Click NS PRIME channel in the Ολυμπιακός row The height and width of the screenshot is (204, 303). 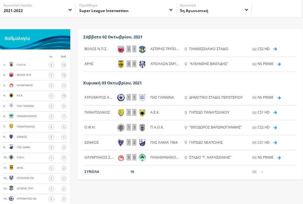[265, 158]
